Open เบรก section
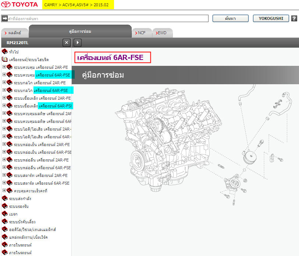 point(13,214)
